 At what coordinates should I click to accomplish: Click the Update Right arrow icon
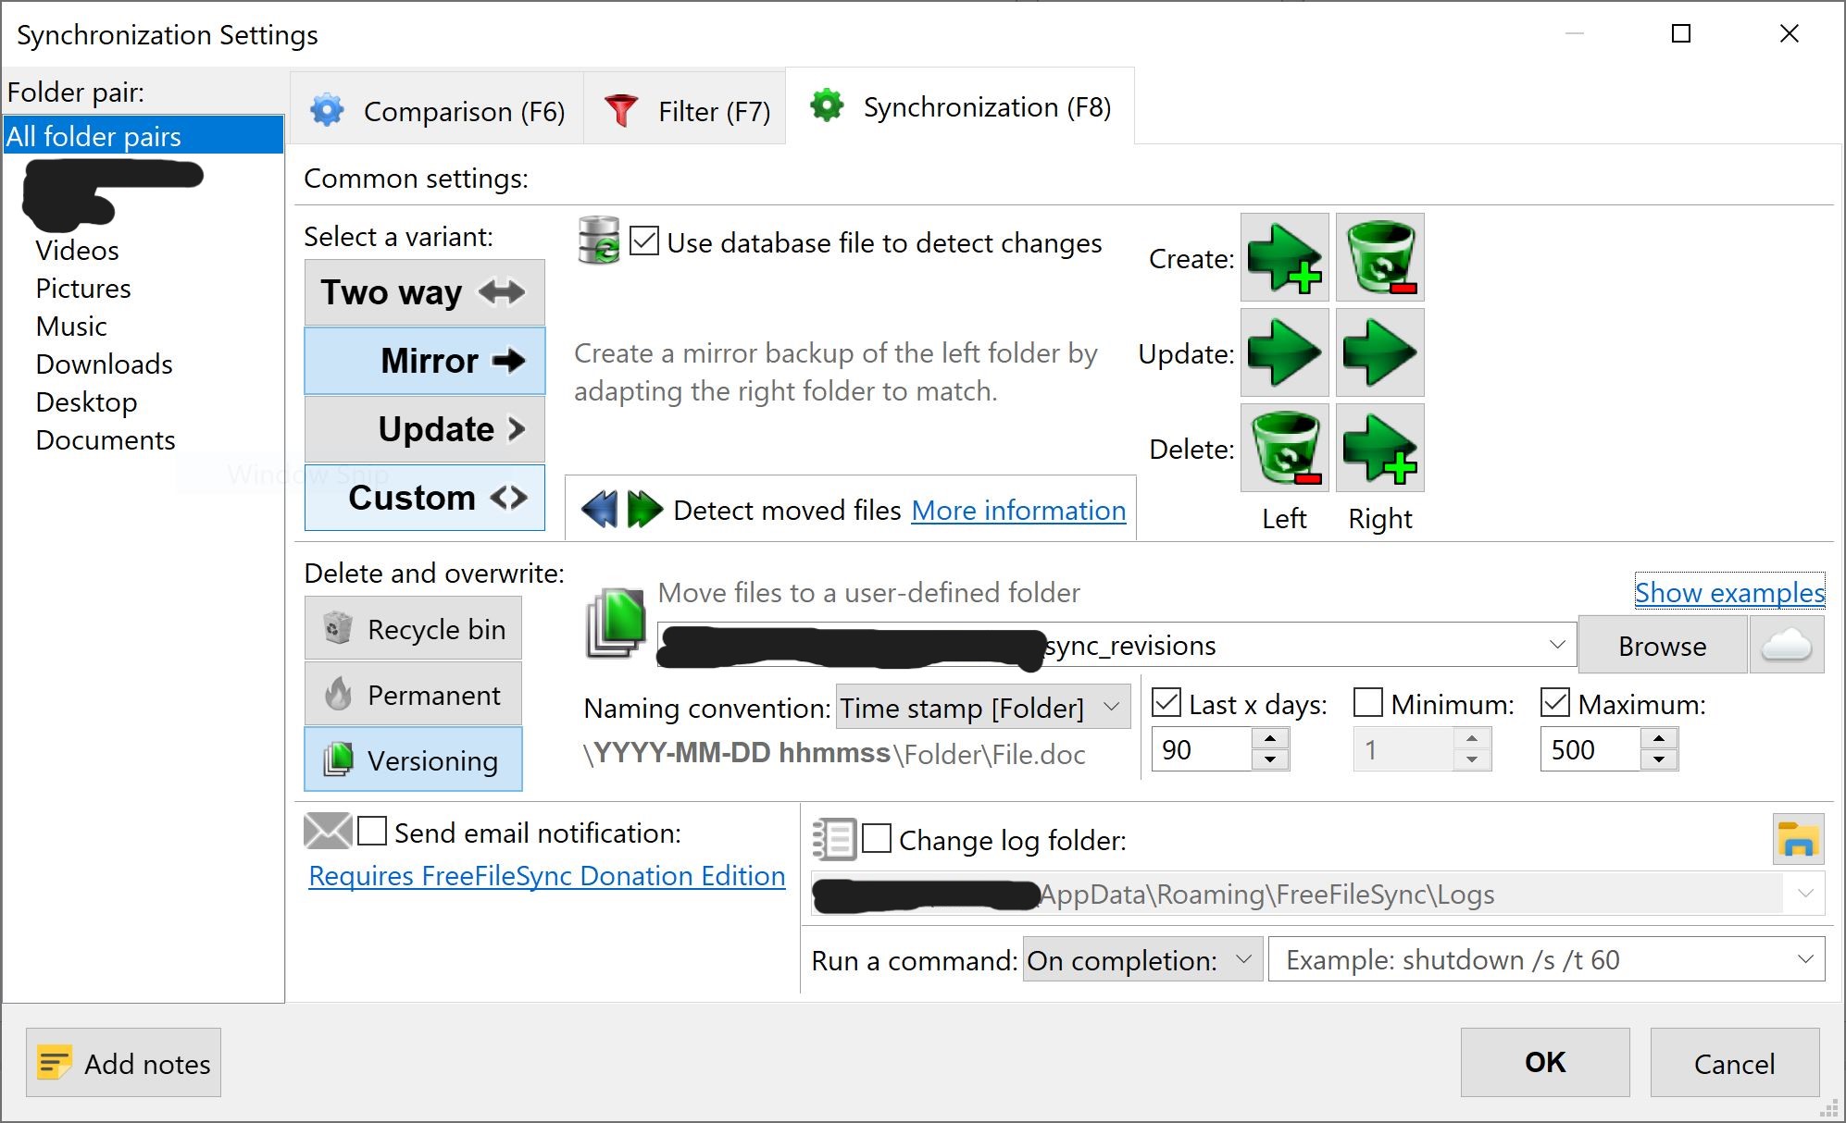[x=1380, y=352]
